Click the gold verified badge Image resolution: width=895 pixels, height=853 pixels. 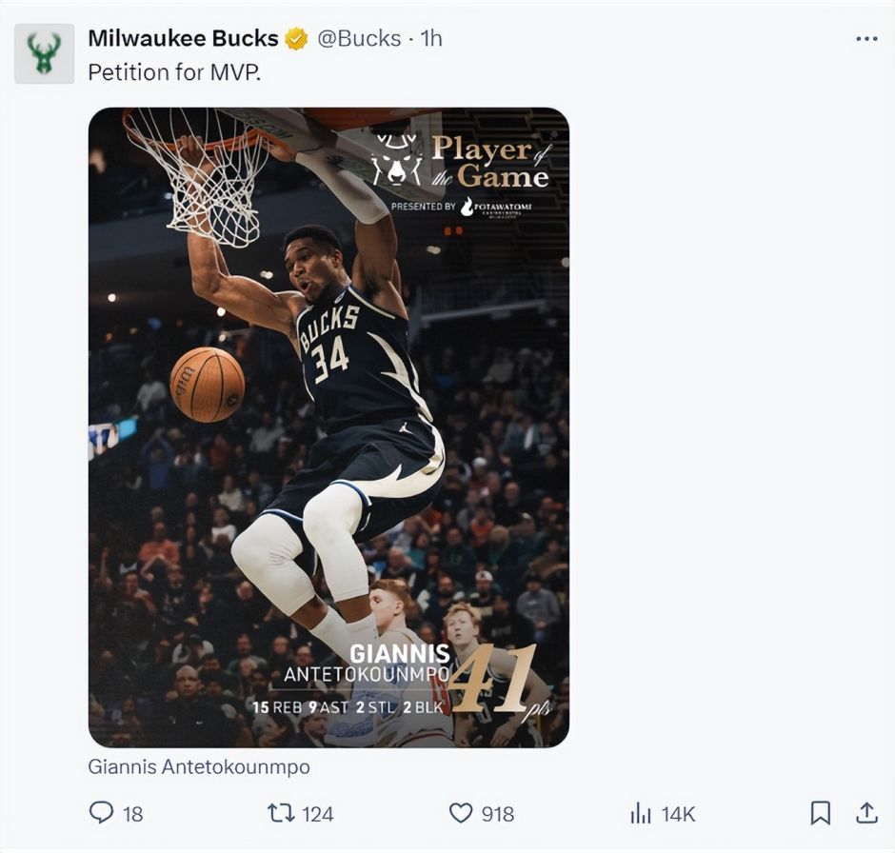(x=296, y=39)
